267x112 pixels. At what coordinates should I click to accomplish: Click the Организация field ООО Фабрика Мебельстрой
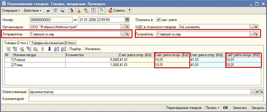(75, 27)
